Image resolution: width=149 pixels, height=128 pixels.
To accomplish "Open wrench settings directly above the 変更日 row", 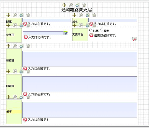I will (15, 25).
